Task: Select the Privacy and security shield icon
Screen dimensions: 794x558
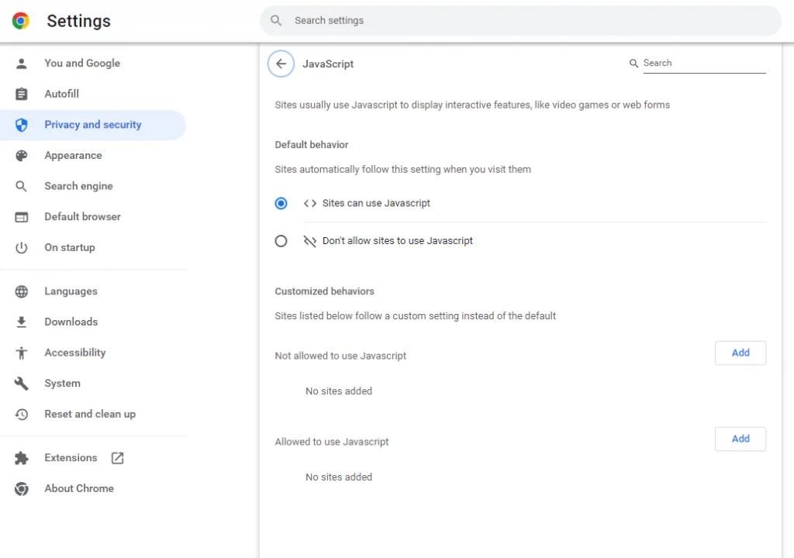Action: [x=22, y=125]
